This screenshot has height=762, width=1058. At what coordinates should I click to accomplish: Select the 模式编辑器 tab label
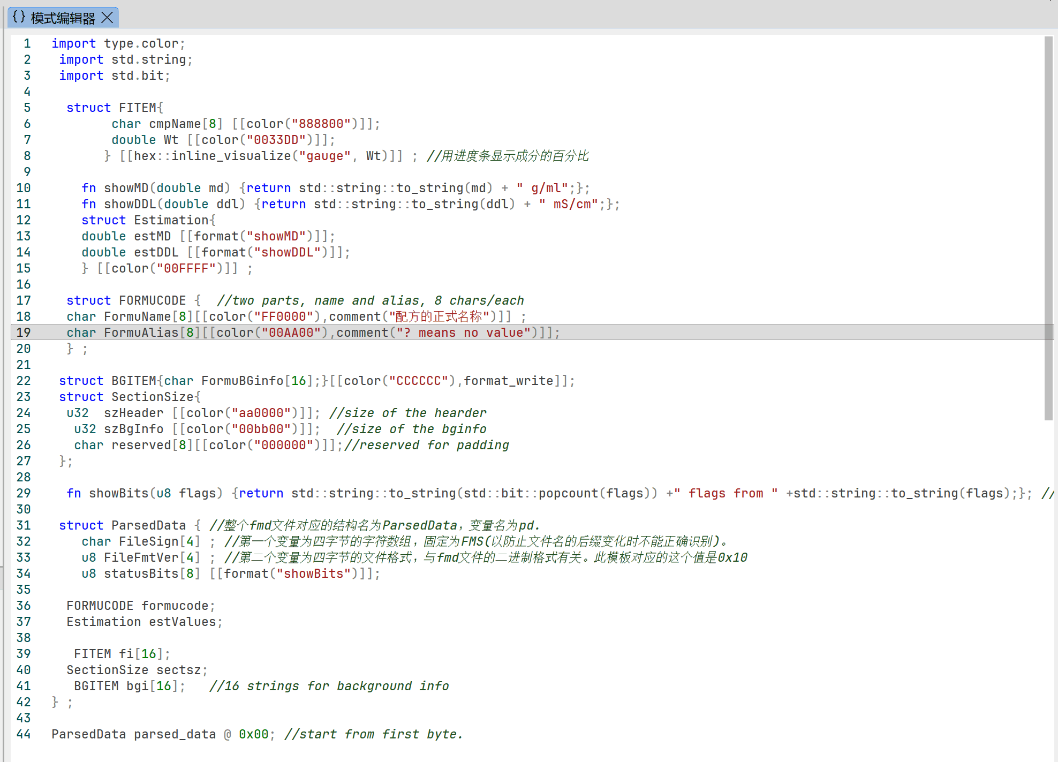pyautogui.click(x=63, y=18)
